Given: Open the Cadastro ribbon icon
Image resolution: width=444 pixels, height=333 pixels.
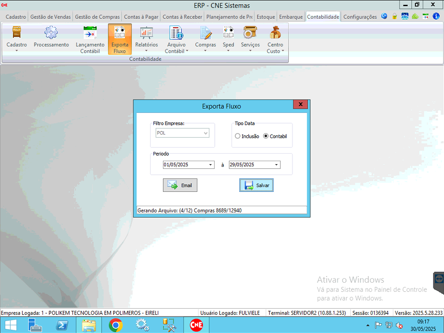Looking at the screenshot, I should pyautogui.click(x=17, y=33).
